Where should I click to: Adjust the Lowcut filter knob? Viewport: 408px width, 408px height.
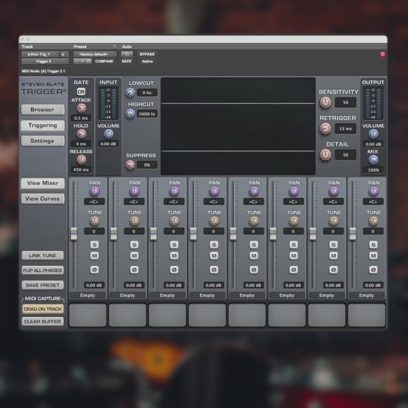point(130,92)
